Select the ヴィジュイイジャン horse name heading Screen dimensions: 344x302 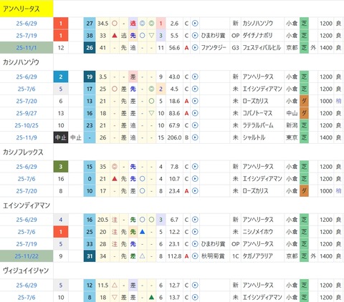tap(26, 271)
